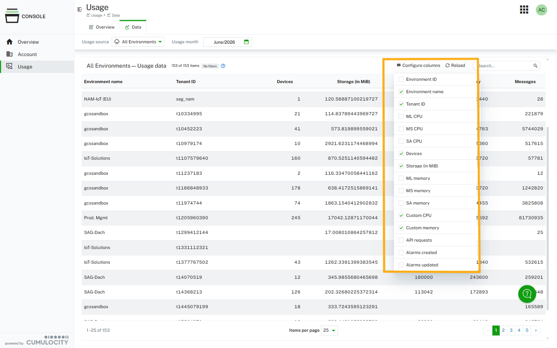Select tenant ID t10334995 cell
557x348 pixels.
(x=189, y=114)
